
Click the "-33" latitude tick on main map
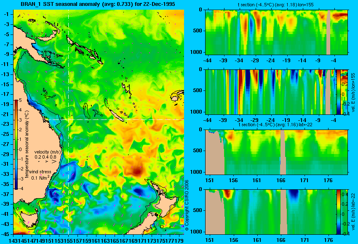tap(5, 174)
